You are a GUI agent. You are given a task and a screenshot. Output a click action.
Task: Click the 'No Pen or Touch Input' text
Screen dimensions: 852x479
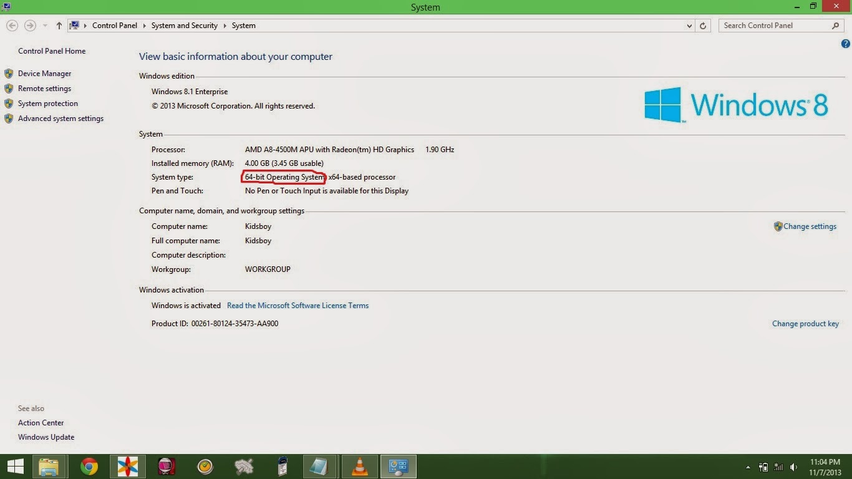tap(327, 191)
